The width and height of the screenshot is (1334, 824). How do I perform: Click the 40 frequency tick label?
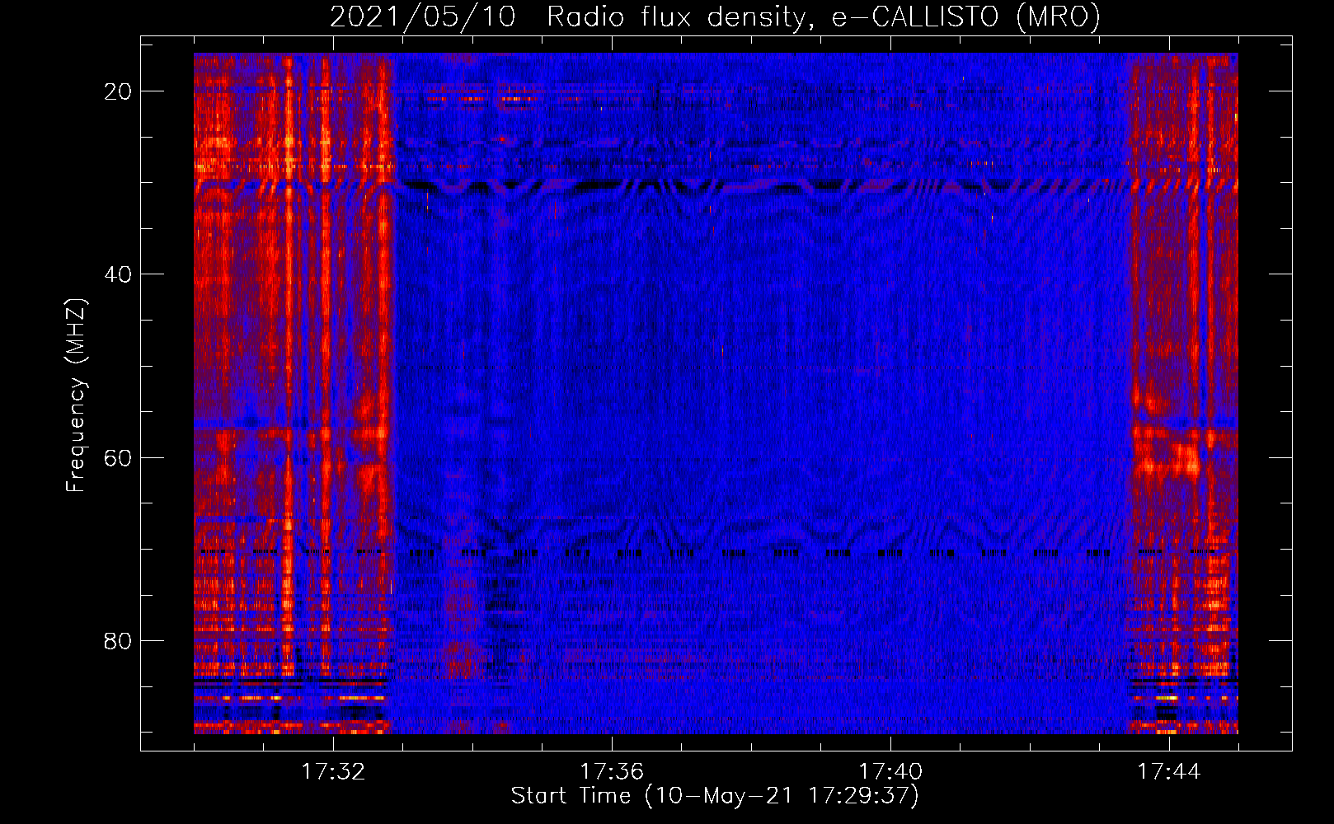(118, 274)
